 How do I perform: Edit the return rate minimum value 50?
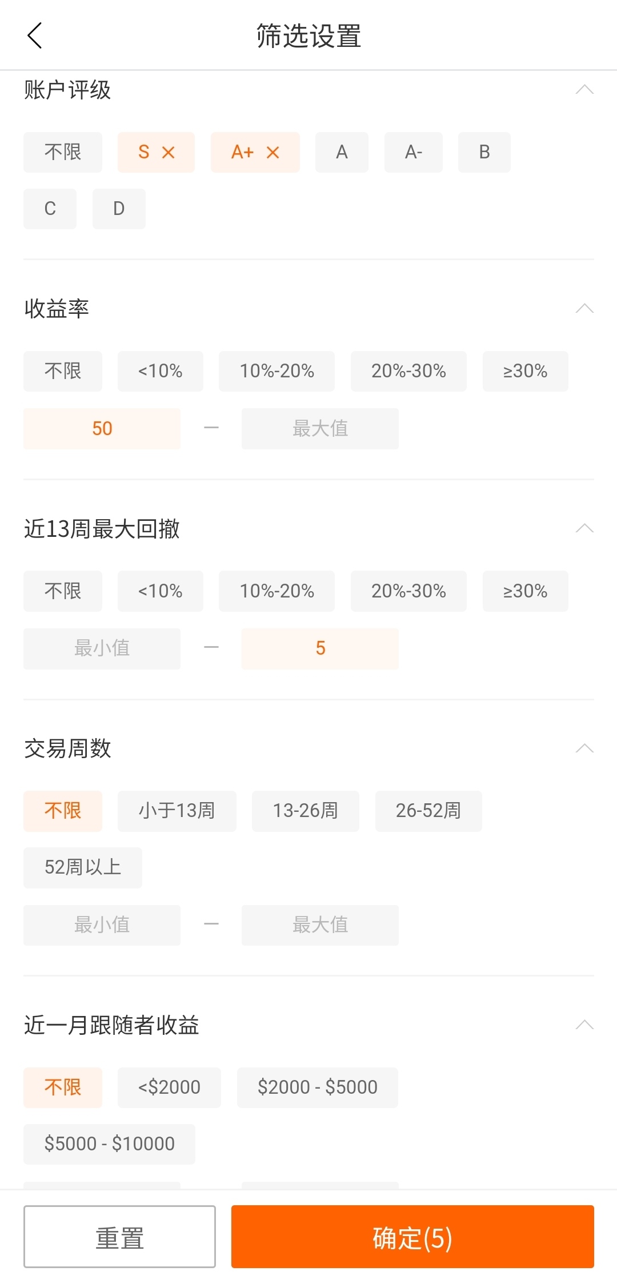[x=102, y=428]
